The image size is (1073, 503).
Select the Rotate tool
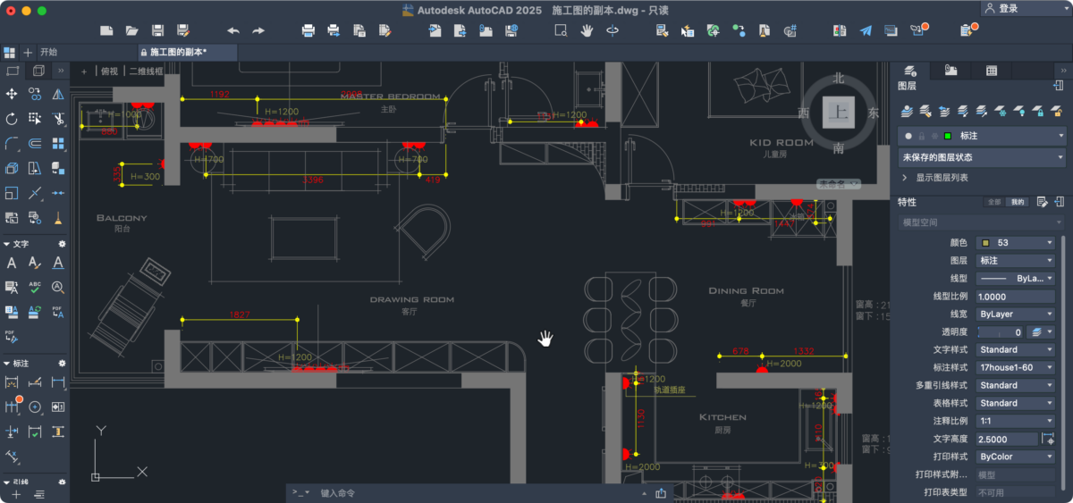tap(12, 118)
